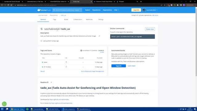The image size is (197, 111).
Task: Open the ubuntu terminal taskbar item
Action: 84,109
